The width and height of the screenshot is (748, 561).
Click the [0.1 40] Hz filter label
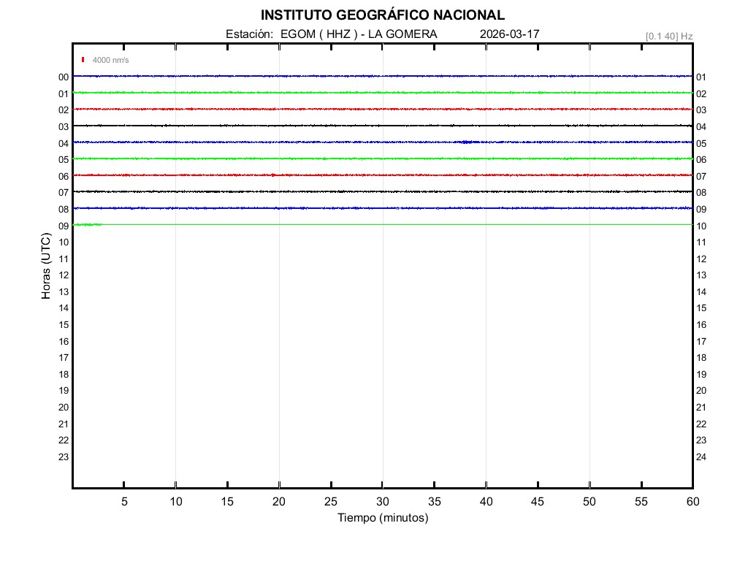[x=668, y=36]
